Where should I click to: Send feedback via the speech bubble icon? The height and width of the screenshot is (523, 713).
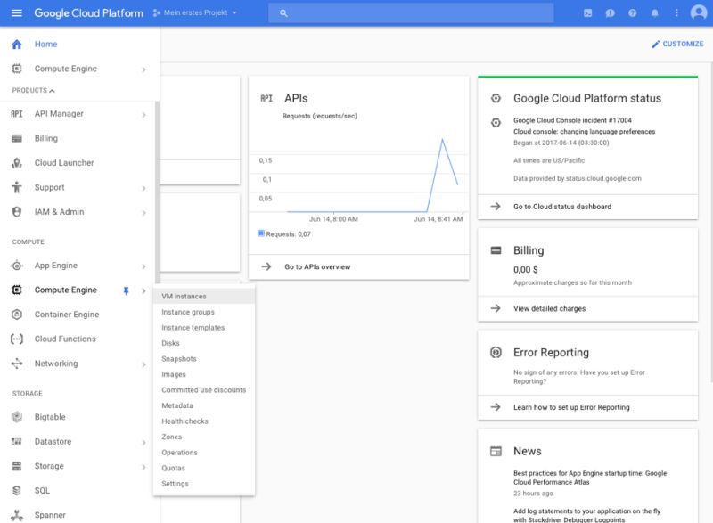[x=610, y=12]
